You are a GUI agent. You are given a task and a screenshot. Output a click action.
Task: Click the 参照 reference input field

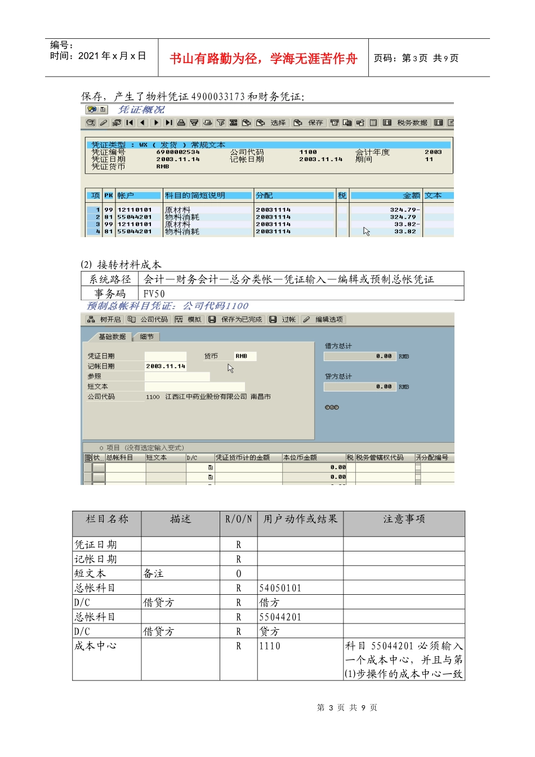177,376
